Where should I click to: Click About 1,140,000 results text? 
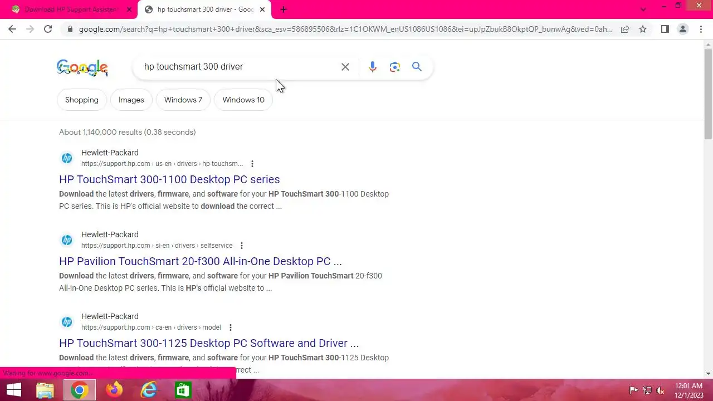pyautogui.click(x=128, y=132)
